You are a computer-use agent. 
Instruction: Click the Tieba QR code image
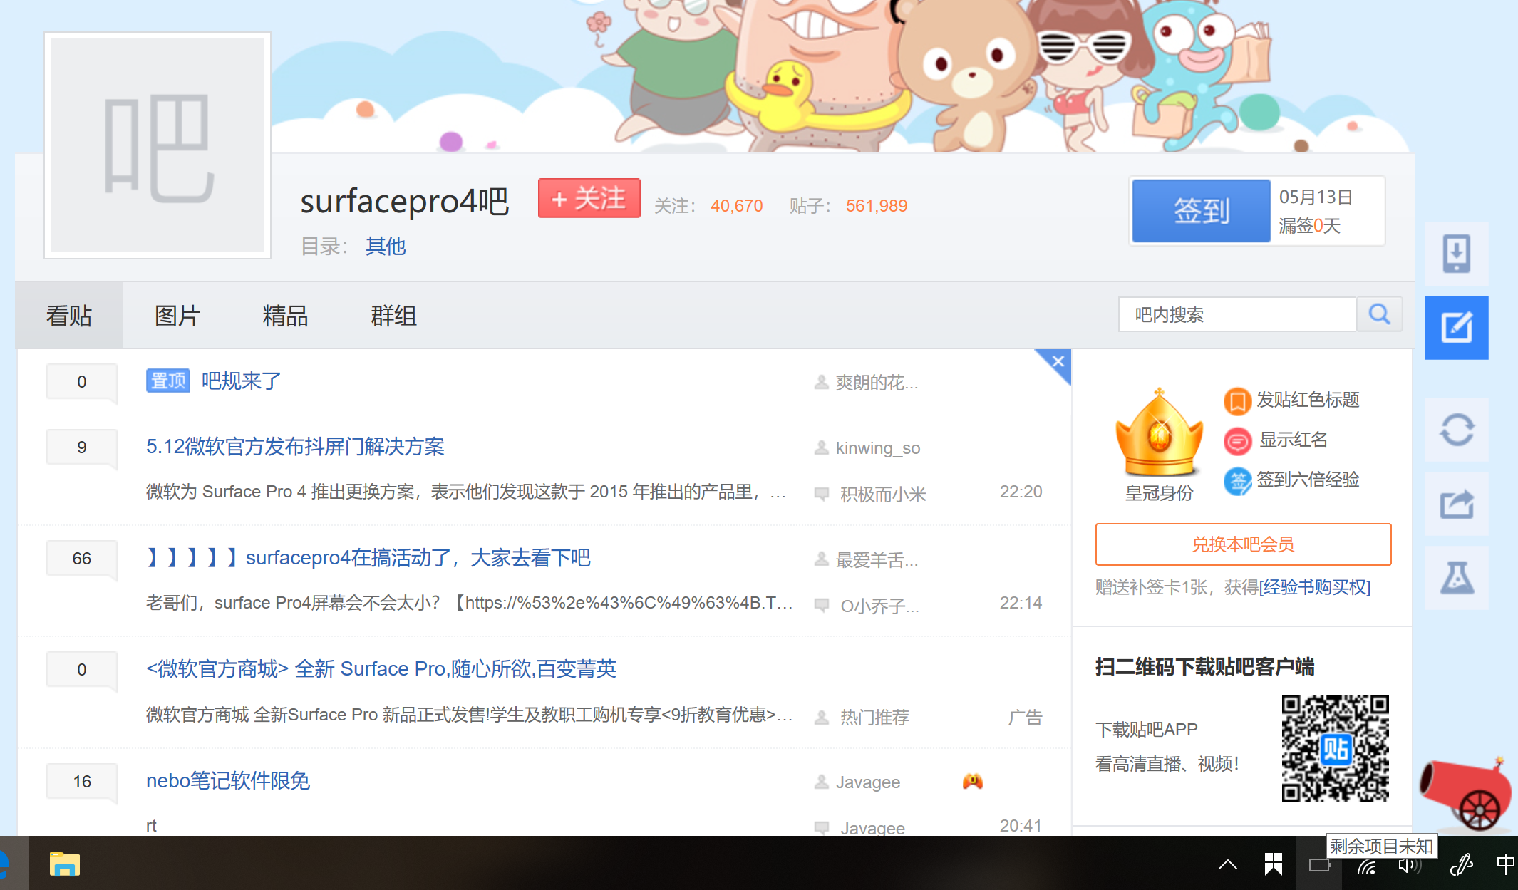coord(1335,749)
